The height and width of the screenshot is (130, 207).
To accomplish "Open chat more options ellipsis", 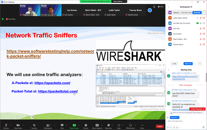I will pyautogui.click(x=180, y=128).
